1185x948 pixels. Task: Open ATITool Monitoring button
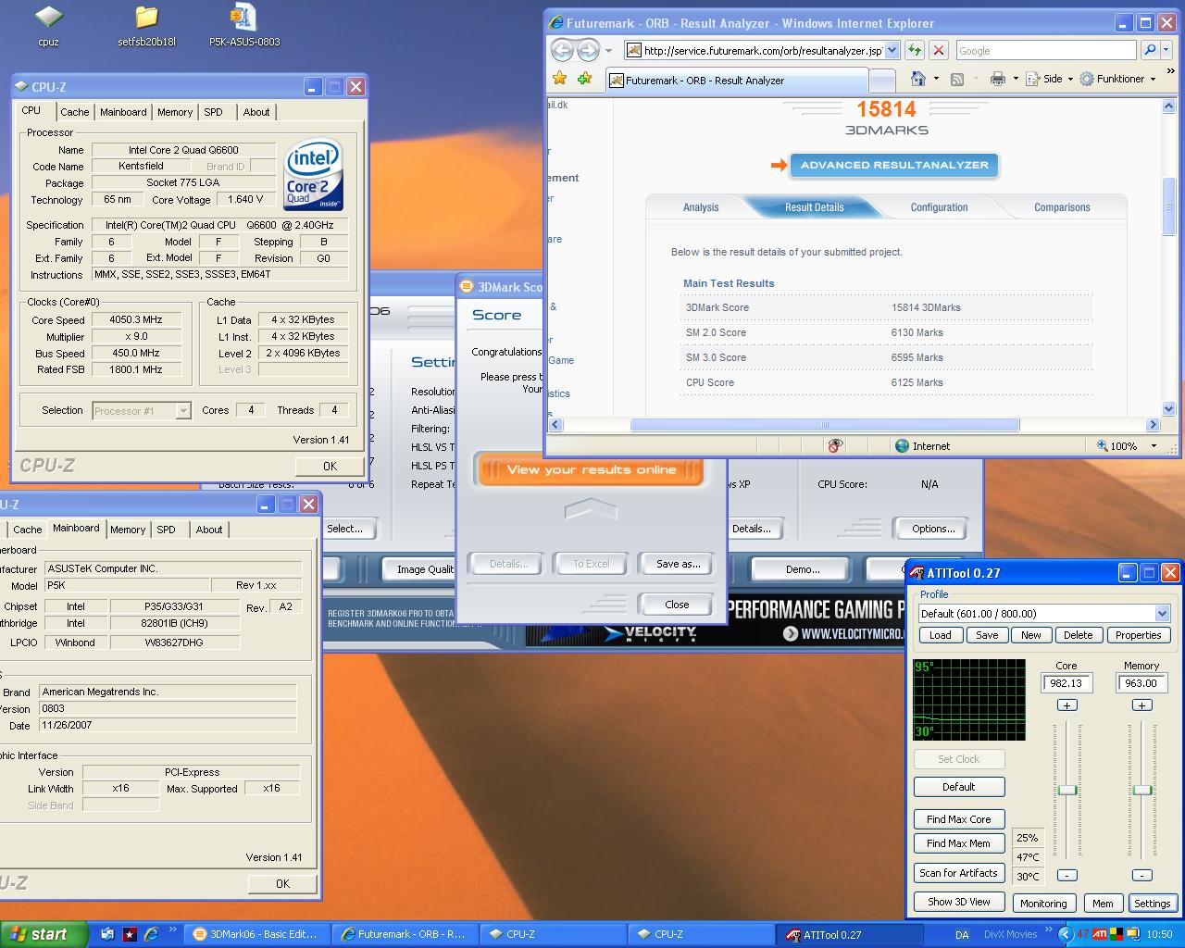1043,904
